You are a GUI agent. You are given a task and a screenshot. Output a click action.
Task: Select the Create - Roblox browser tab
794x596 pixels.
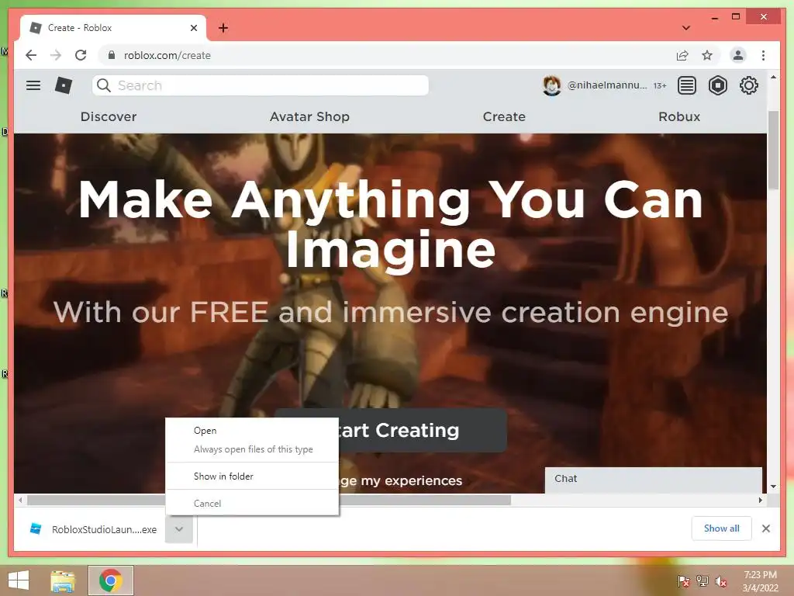click(x=113, y=28)
